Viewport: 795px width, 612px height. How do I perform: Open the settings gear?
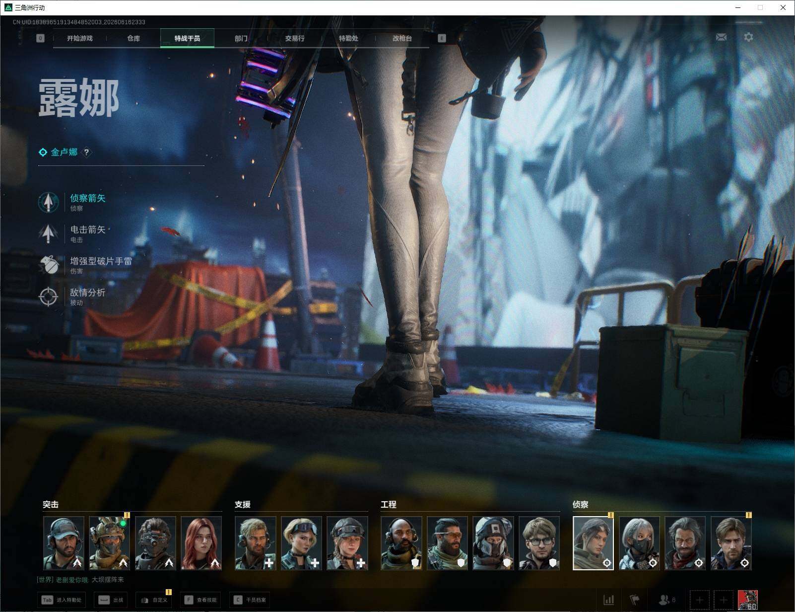[x=748, y=37]
